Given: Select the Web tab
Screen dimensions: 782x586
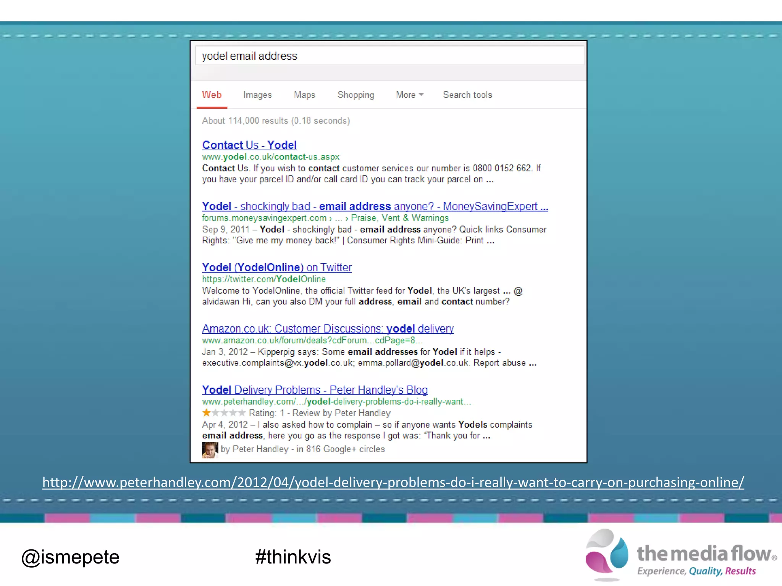Looking at the screenshot, I should pos(212,95).
